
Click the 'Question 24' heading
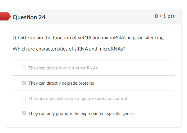pyautogui.click(x=29, y=17)
